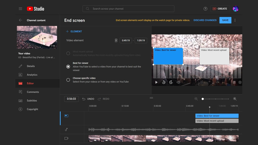Open Subtitles in the sidebar
The image size is (258, 145).
point(32,101)
